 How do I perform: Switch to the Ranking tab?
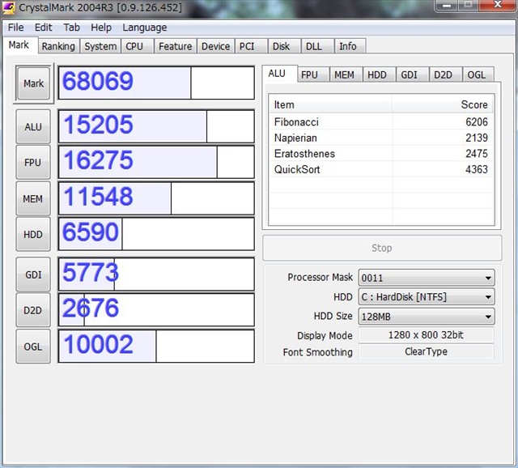pyautogui.click(x=58, y=46)
